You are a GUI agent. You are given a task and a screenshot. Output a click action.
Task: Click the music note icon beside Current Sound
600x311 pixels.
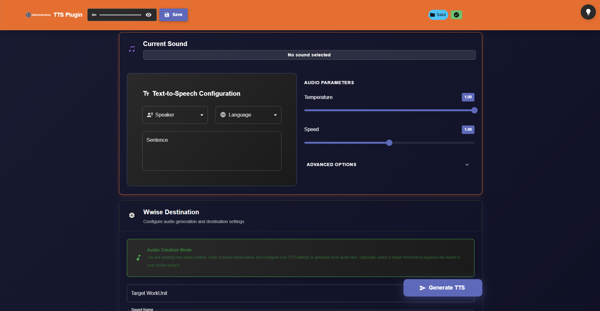(132, 49)
